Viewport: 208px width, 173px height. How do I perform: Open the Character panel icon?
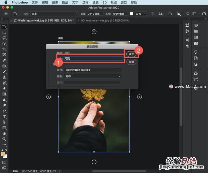(x=187, y=40)
